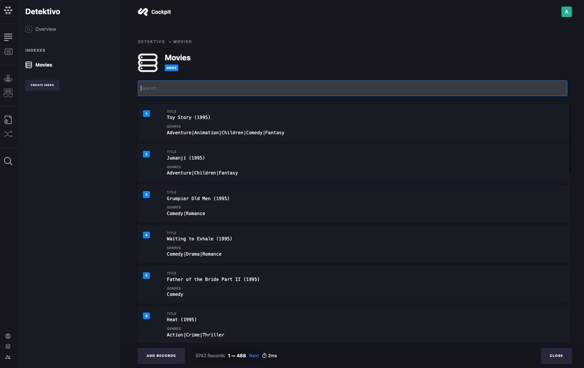This screenshot has width=584, height=368.
Task: Open the text-lines icon in left rail
Action: 8,38
